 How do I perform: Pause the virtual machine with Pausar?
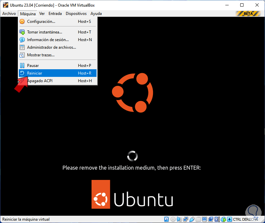57,65
